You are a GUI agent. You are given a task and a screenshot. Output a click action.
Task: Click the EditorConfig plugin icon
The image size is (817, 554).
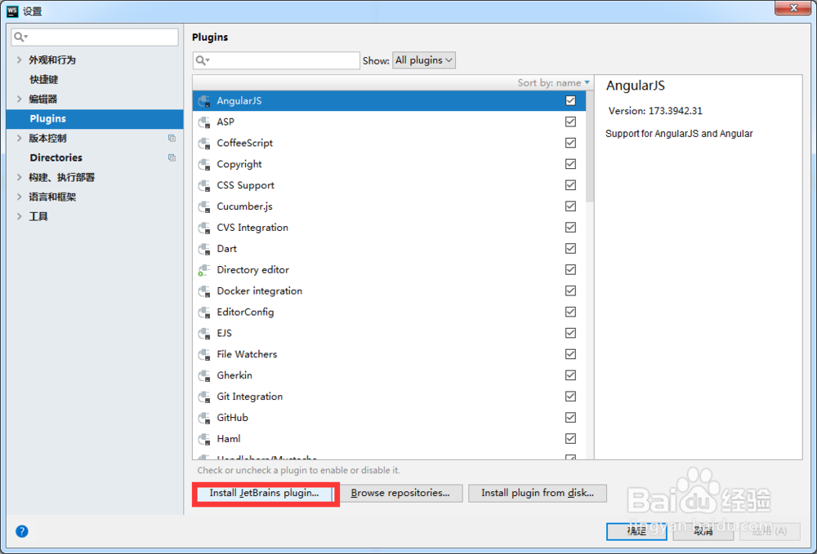(x=204, y=312)
